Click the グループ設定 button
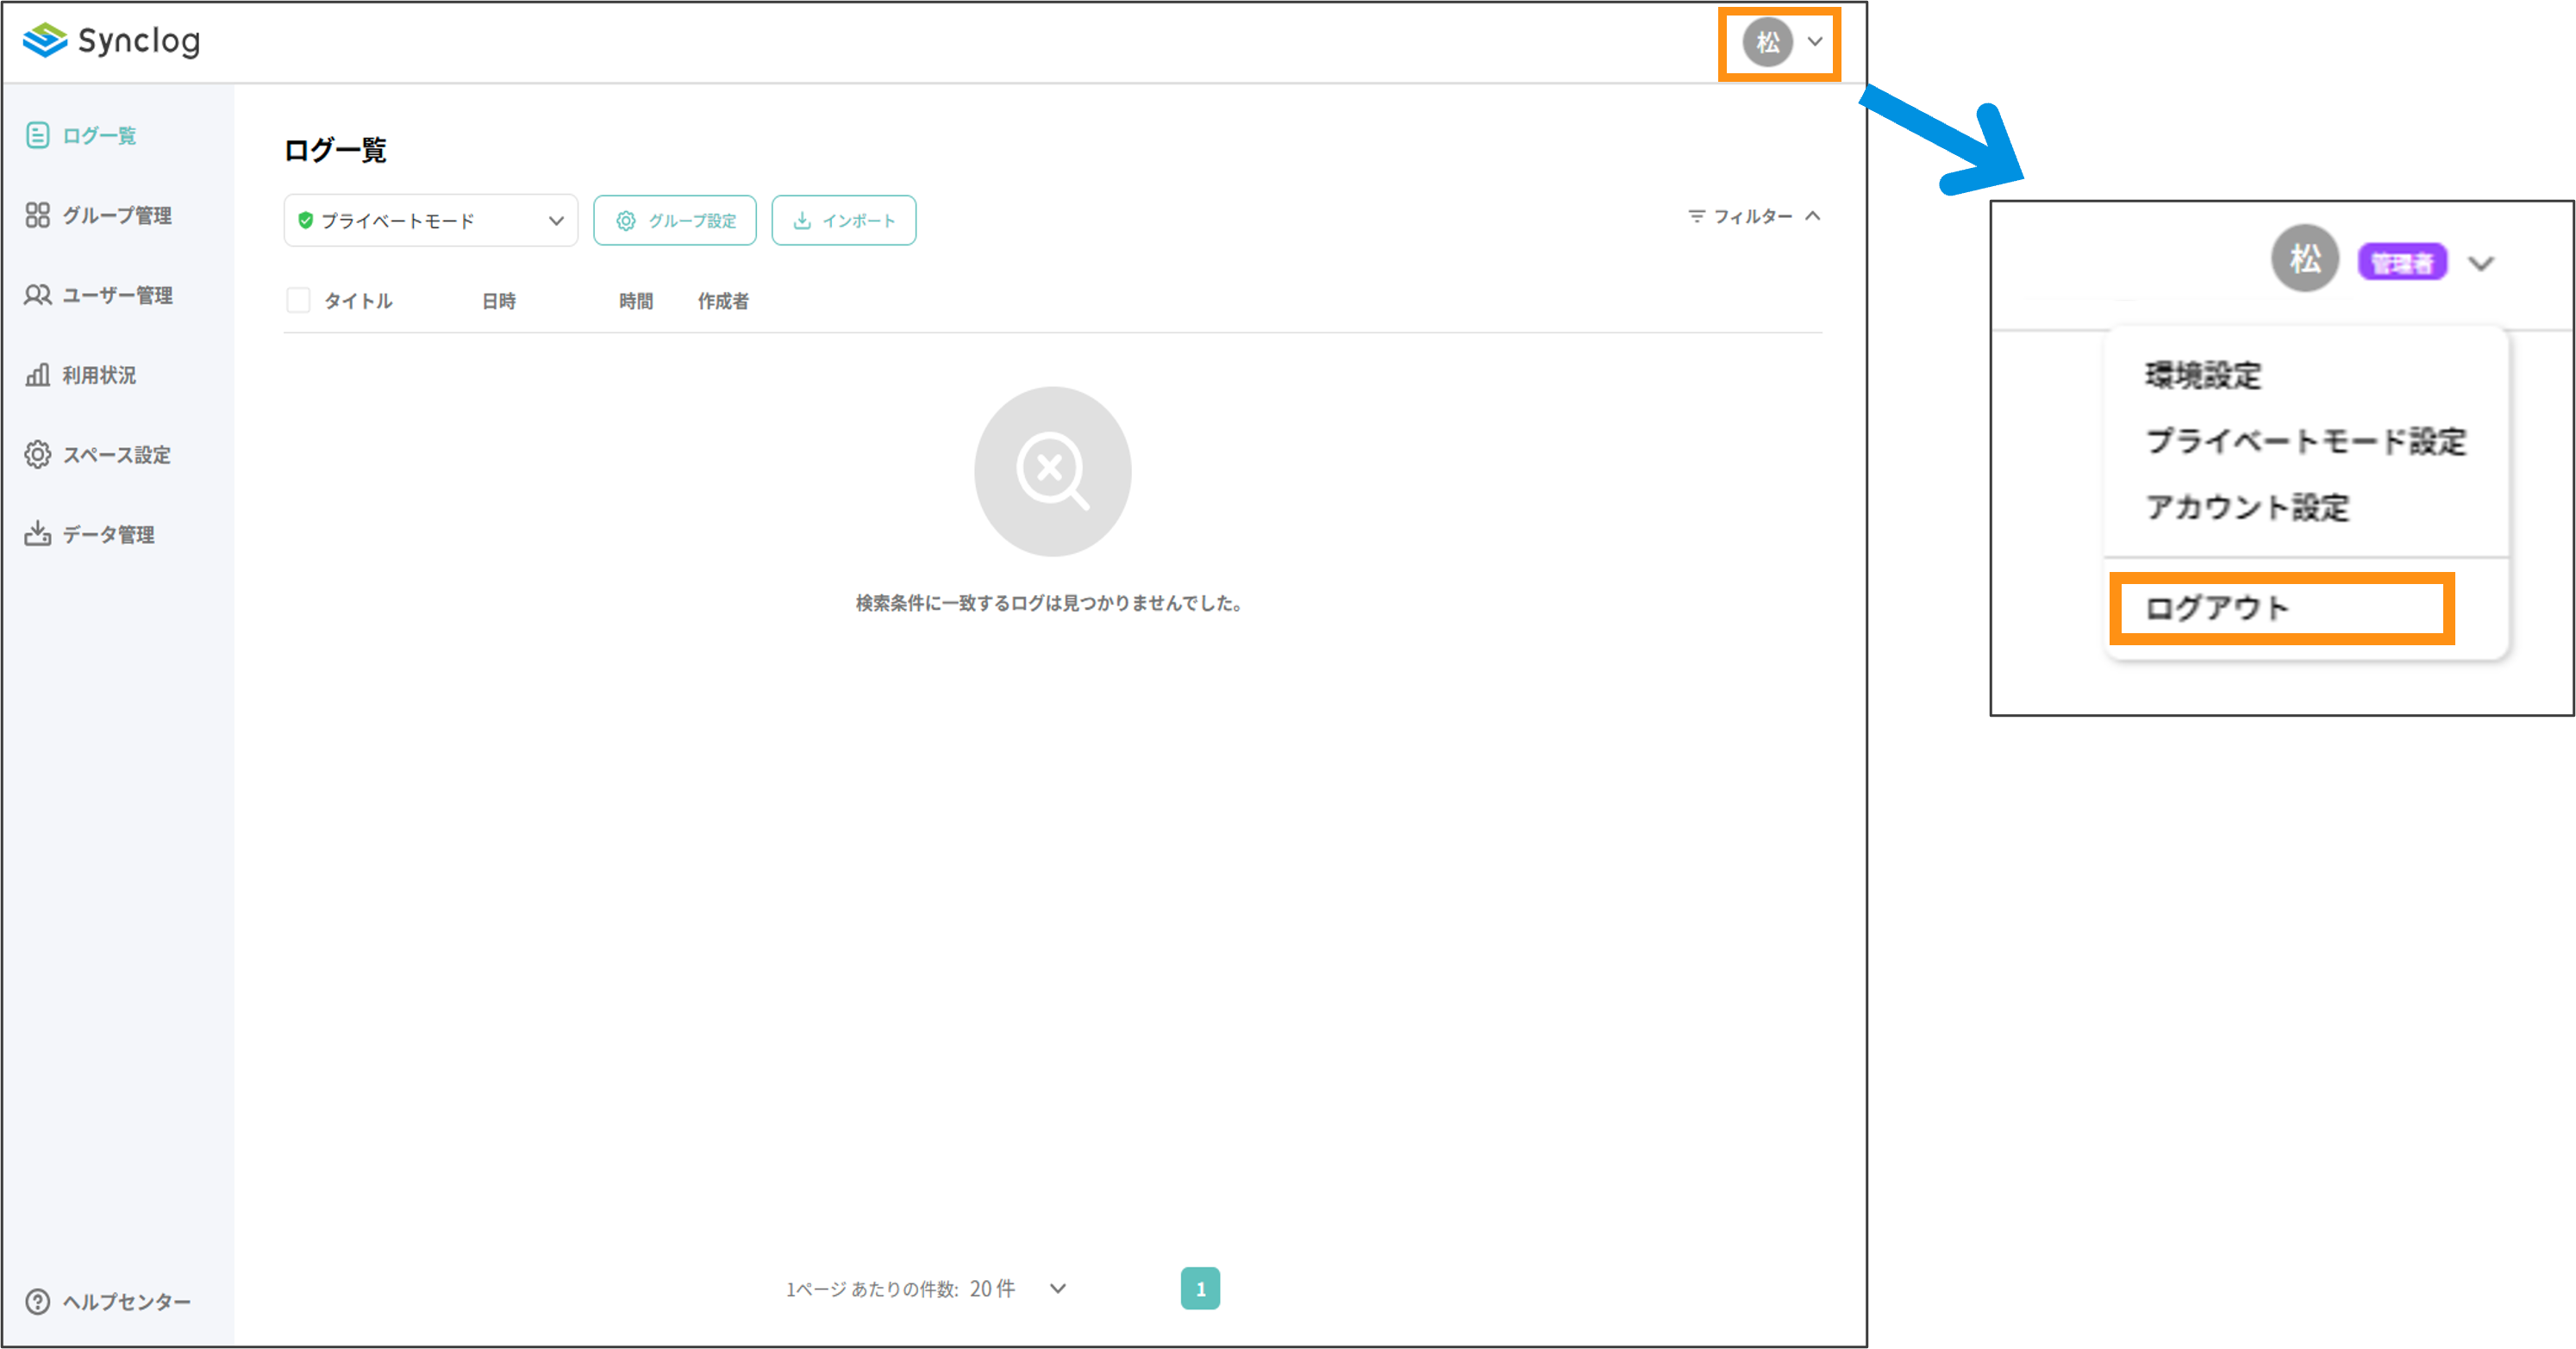The image size is (2576, 1349). coord(675,220)
